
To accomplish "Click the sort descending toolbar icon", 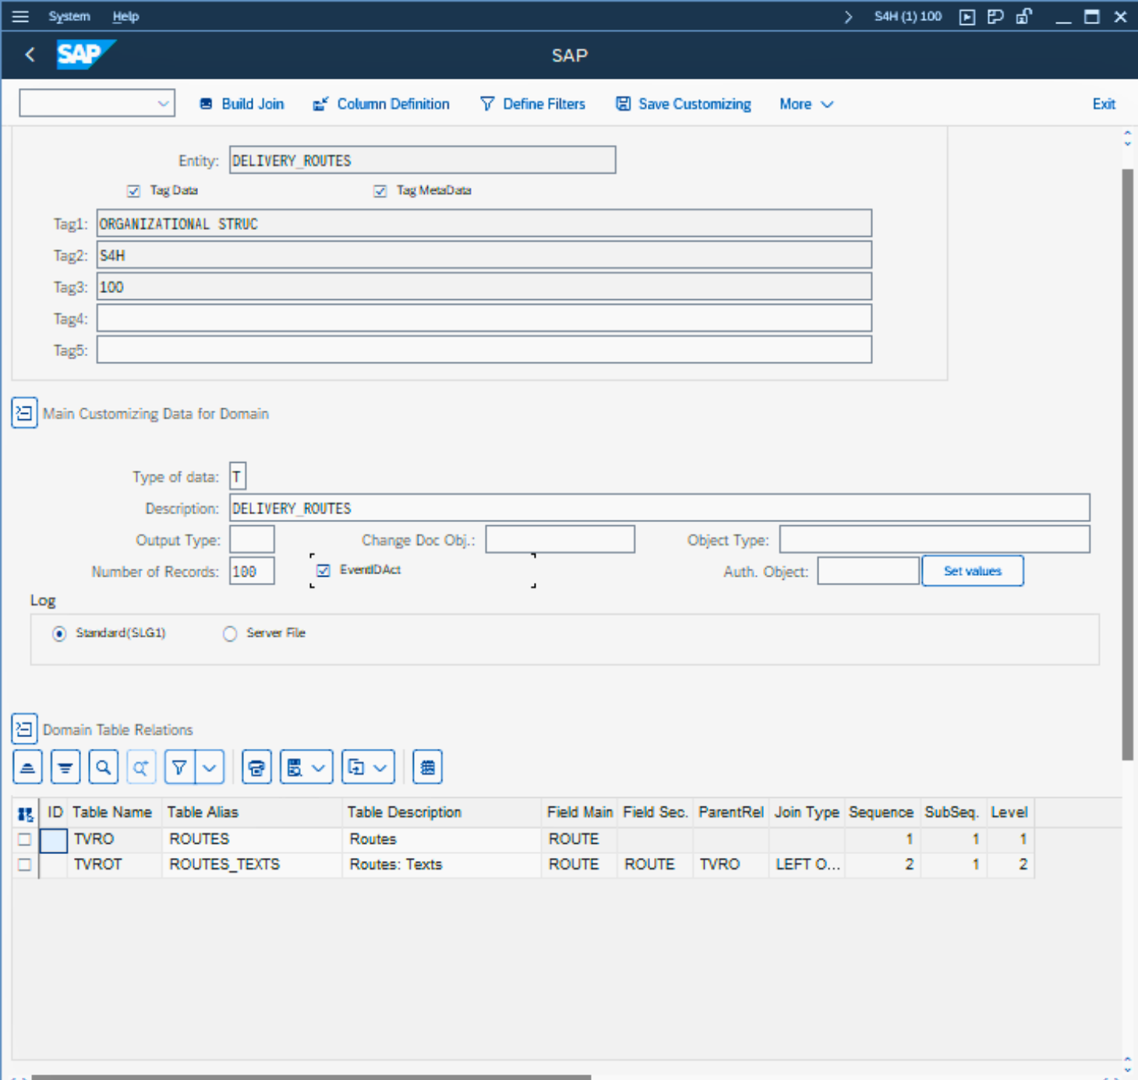I will [65, 768].
